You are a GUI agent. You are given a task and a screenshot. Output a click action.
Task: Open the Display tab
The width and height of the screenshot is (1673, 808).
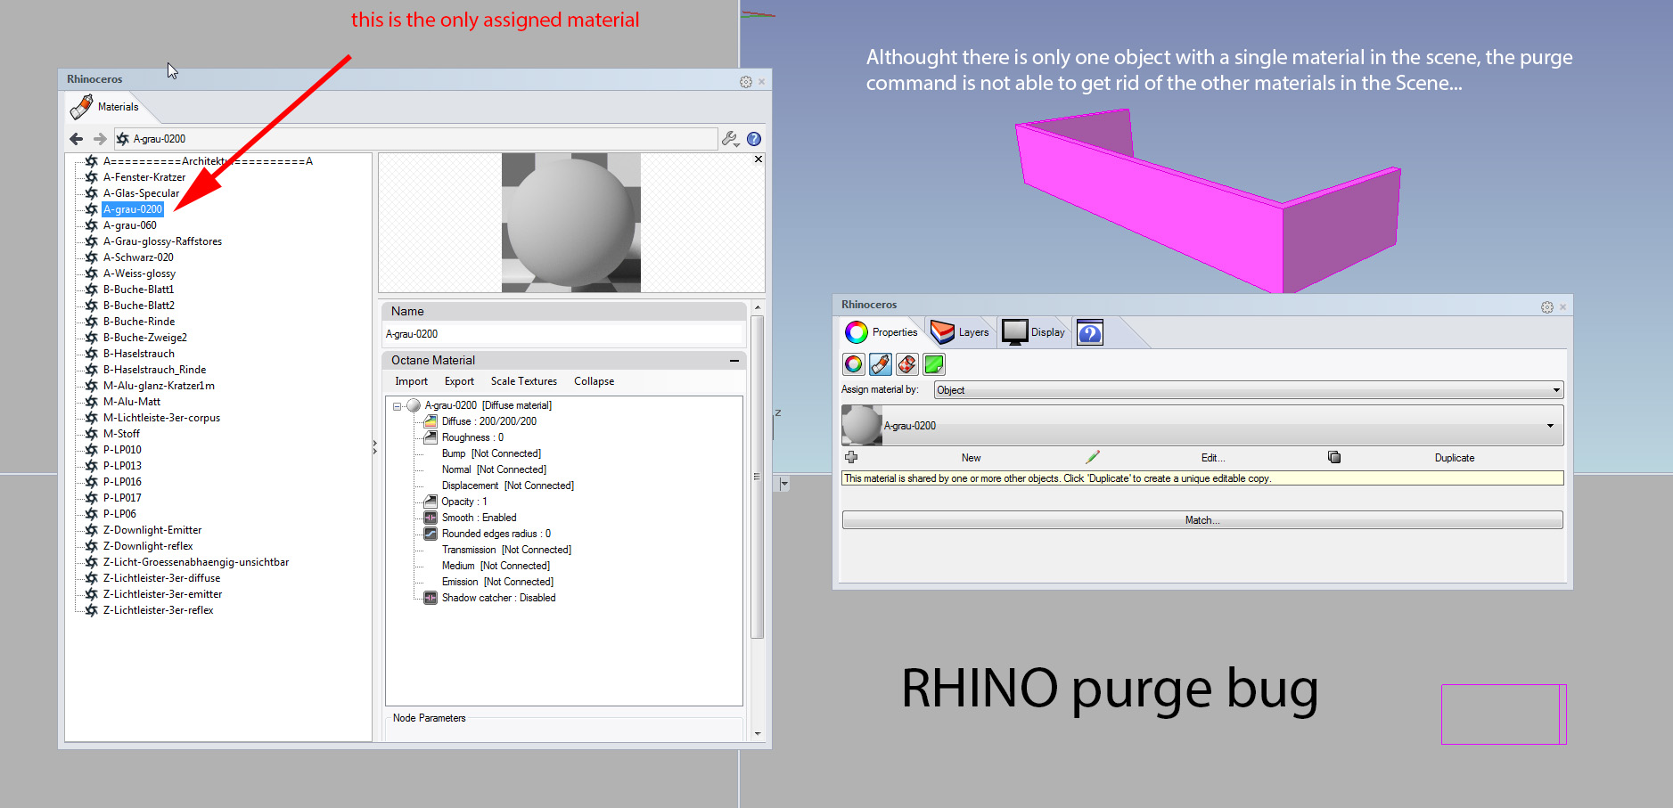click(1034, 332)
